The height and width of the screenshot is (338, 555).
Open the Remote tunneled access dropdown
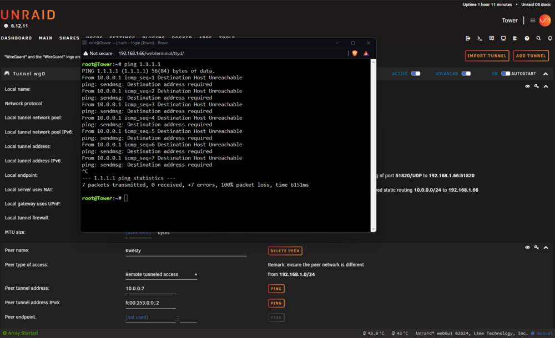[161, 274]
